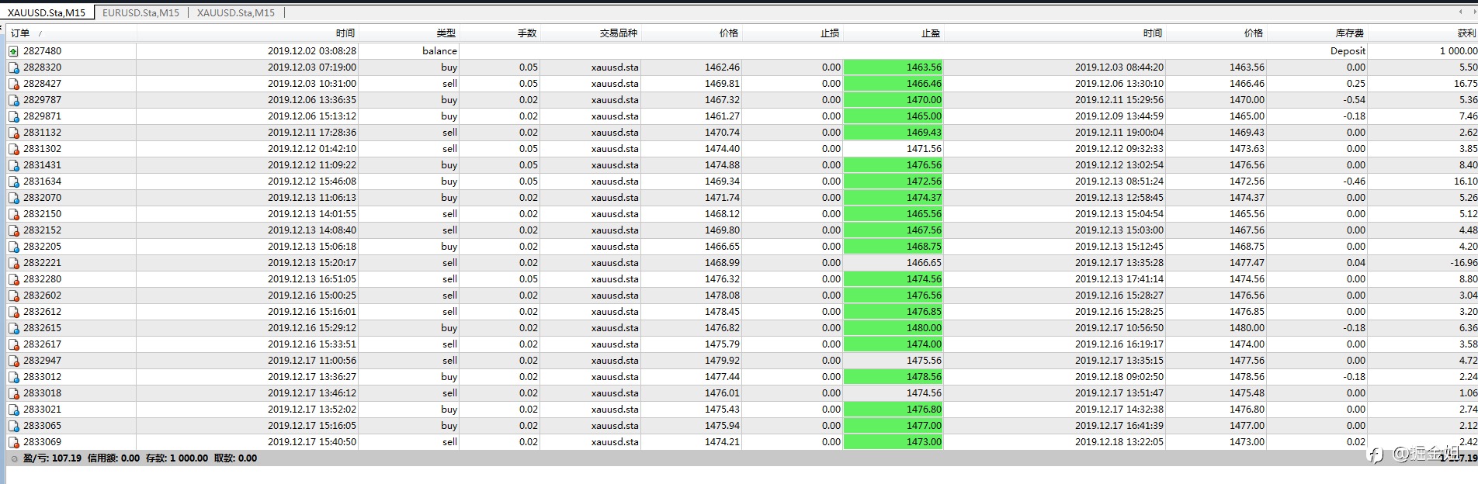
Task: Click the green take-profit cell 1480.00
Action: [x=893, y=328]
